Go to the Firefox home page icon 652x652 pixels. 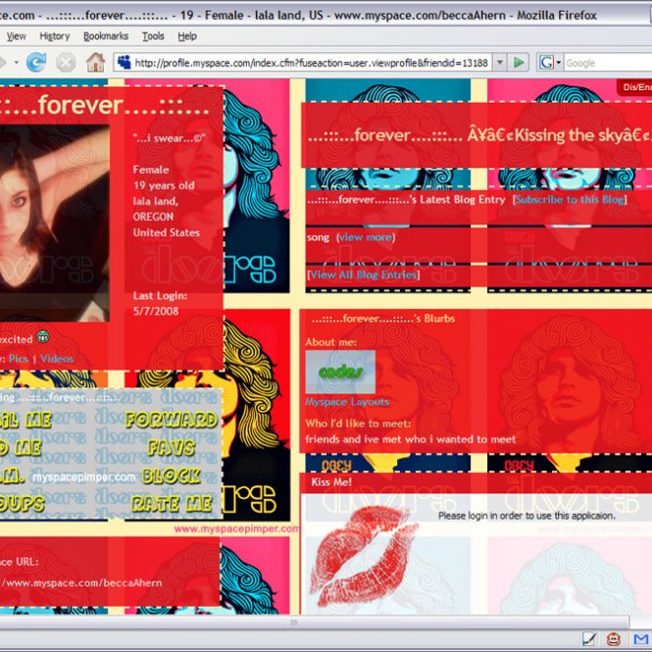coord(95,63)
